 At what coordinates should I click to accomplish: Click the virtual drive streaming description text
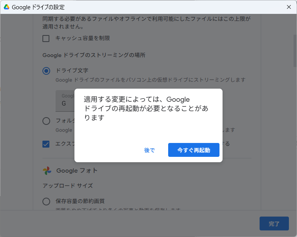pyautogui.click(x=150, y=80)
